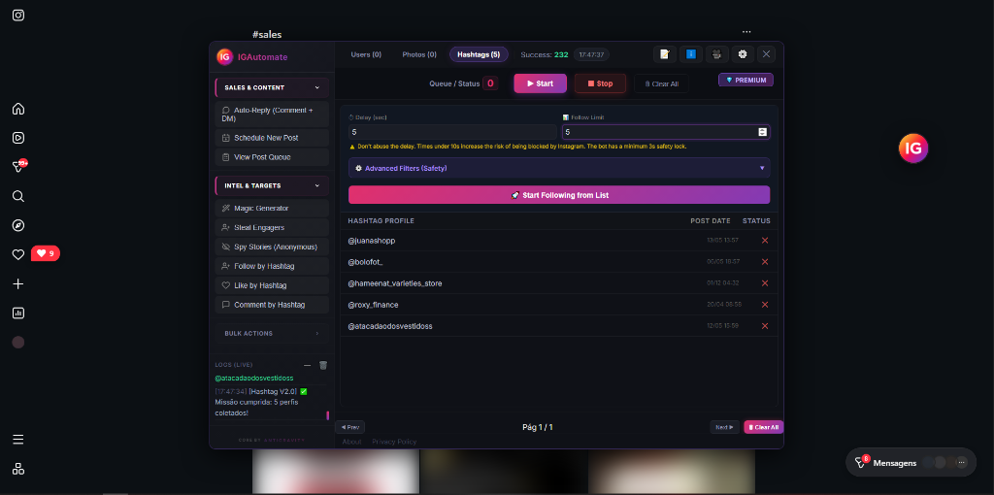Remove @hameenat_varieties_store with its red X
This screenshot has width=994, height=495.
(x=765, y=283)
